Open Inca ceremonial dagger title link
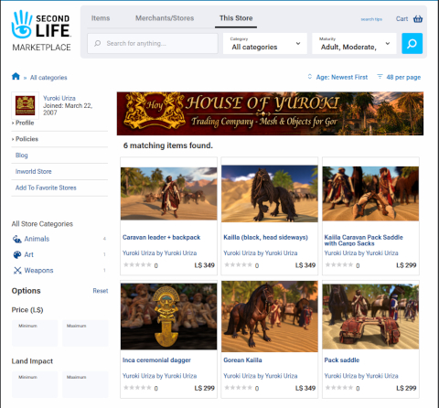This screenshot has height=408, width=439. [156, 360]
